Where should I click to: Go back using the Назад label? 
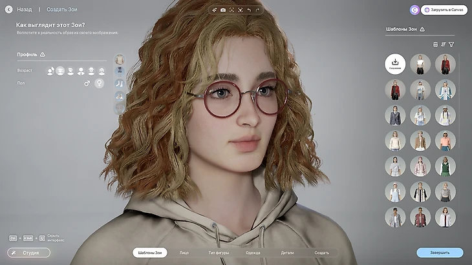tap(25, 10)
